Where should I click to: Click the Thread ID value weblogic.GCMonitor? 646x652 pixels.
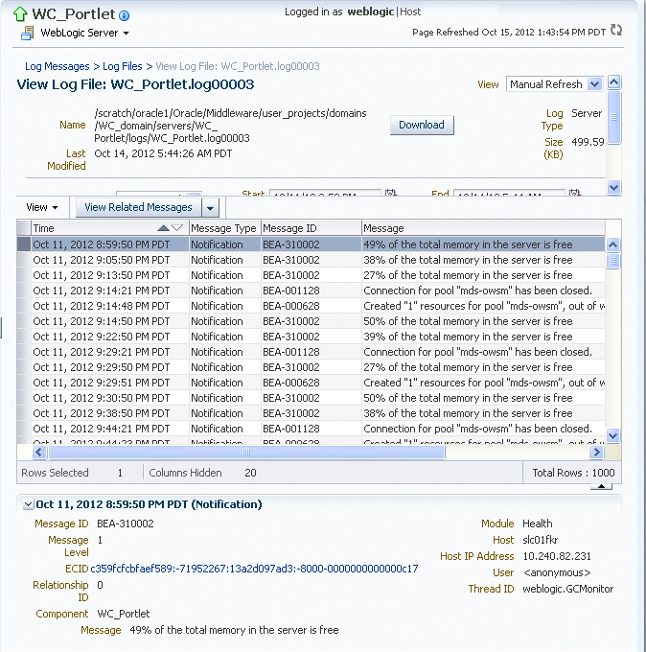pyautogui.click(x=567, y=590)
